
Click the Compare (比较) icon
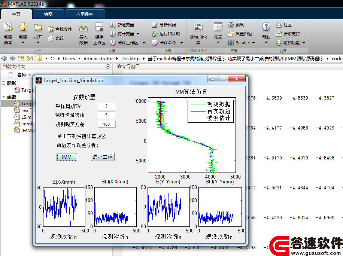pyautogui.click(x=51, y=38)
